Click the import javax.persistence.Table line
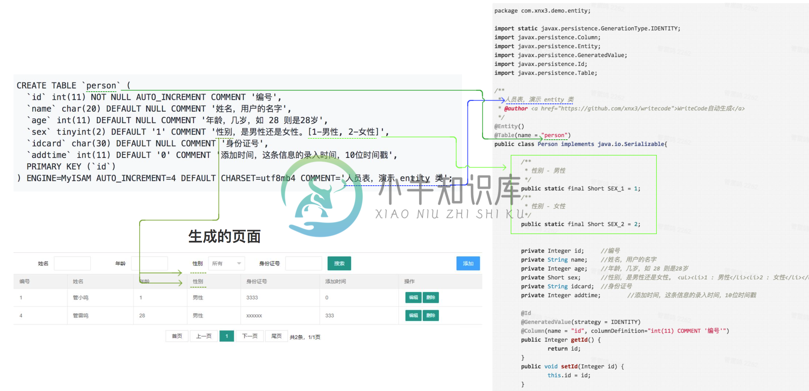Viewport: 809px width, 391px height. coord(546,73)
